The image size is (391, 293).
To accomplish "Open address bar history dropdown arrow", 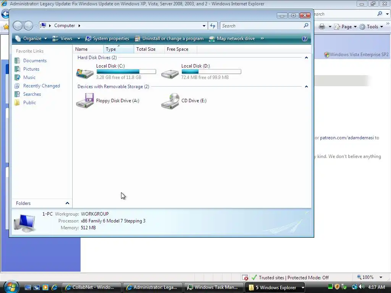I will (x=204, y=26).
